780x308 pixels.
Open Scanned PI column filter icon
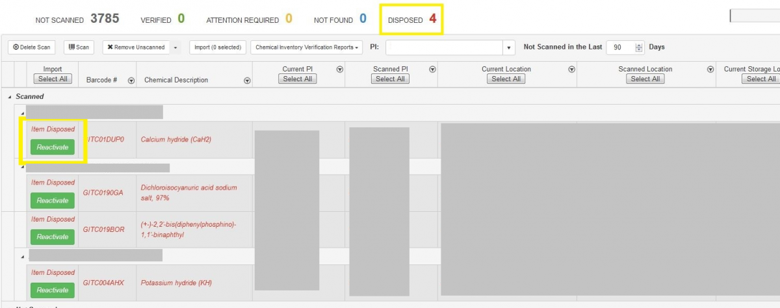(432, 70)
